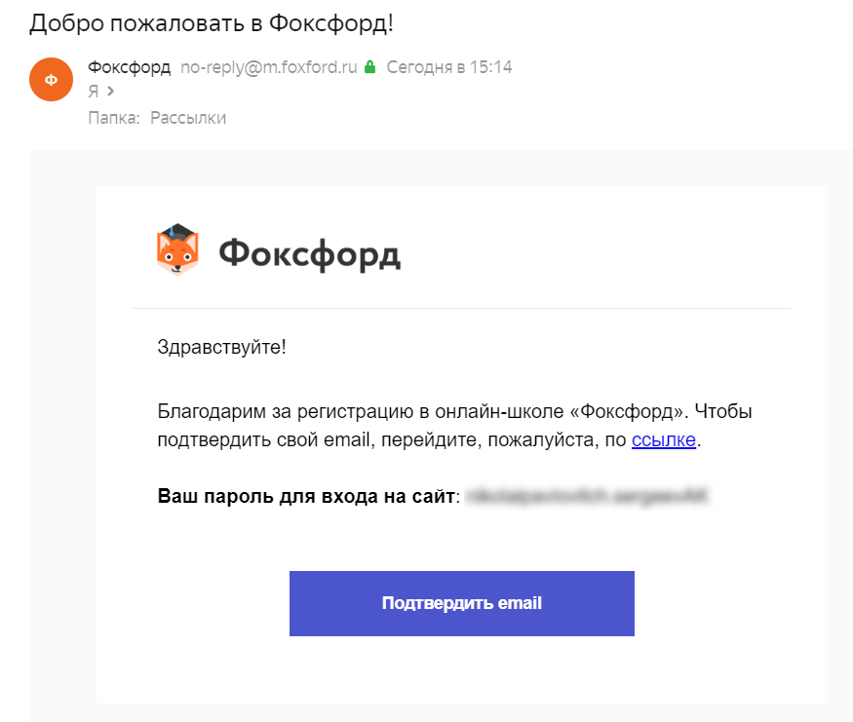Screen dimensions: 853x722
Task: Click the Фоксфорд wordmark in email body
Action: [x=309, y=254]
